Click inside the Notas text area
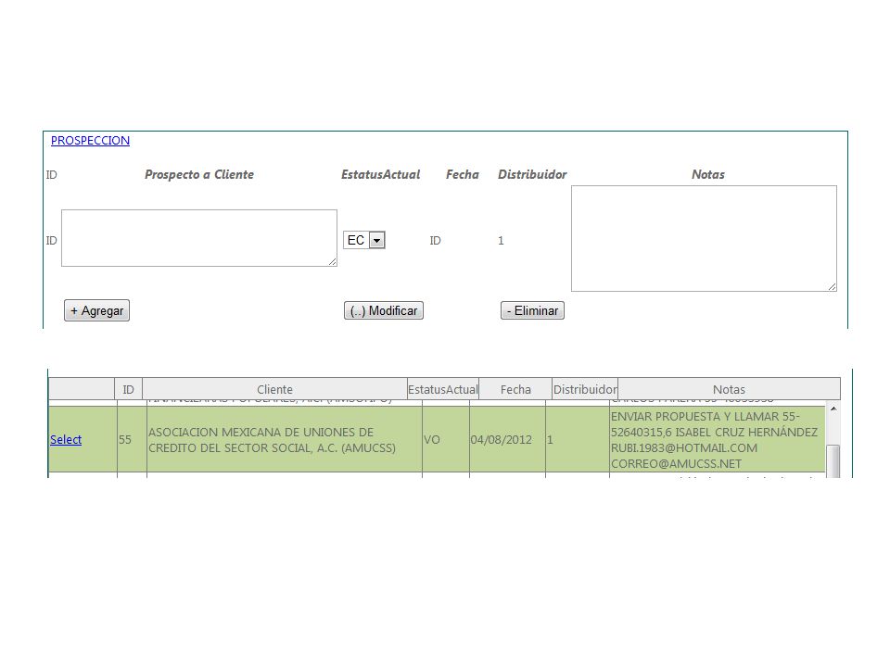The image size is (890, 667). [x=704, y=238]
